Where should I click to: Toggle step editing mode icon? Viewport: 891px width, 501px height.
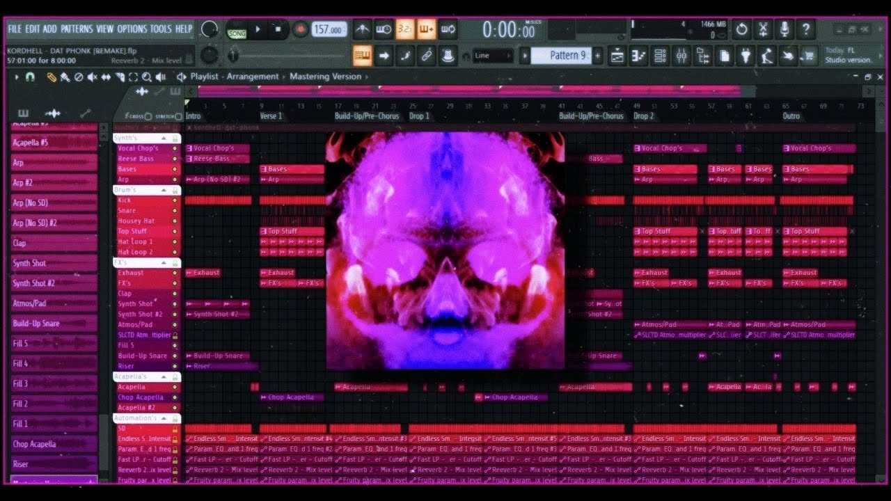[x=405, y=56]
